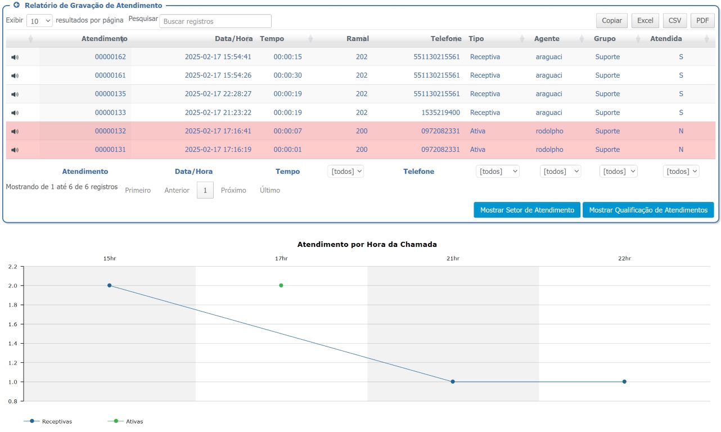Open Ramal filter todos dropdown
721x432 pixels.
pos(345,171)
